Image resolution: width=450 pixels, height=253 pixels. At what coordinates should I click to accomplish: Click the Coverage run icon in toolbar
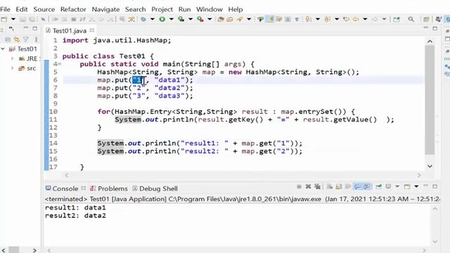click(181, 19)
